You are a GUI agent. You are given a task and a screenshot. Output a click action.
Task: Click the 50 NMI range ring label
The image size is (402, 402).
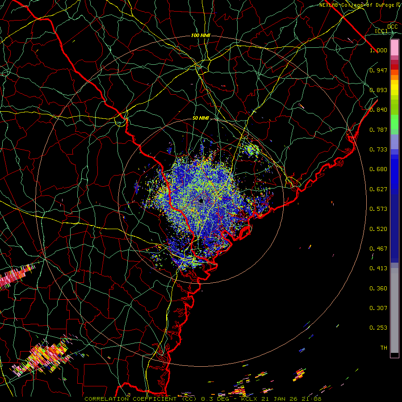point(201,118)
